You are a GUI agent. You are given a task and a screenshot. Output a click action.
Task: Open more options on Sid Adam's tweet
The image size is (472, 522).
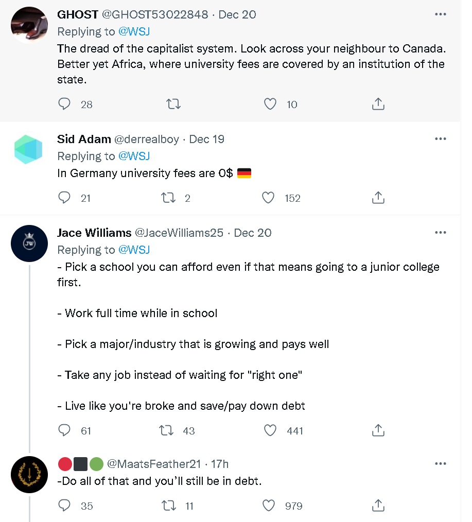(x=440, y=139)
